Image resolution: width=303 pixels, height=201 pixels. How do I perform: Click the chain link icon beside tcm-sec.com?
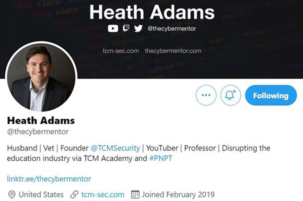point(74,195)
